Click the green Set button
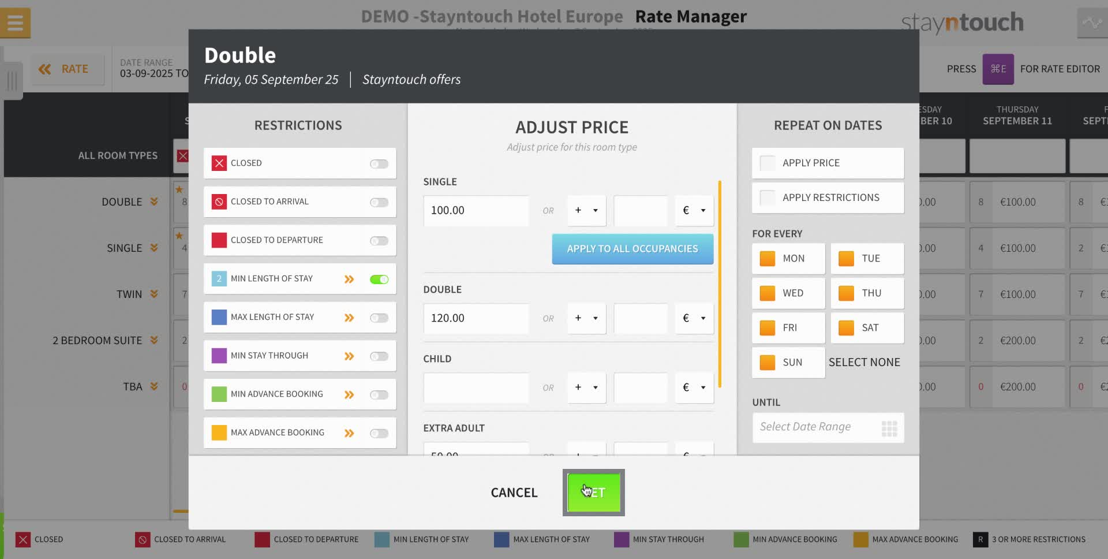Image resolution: width=1108 pixels, height=559 pixels. click(x=594, y=493)
